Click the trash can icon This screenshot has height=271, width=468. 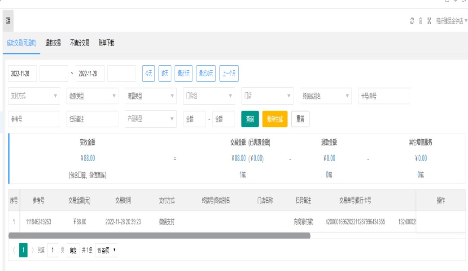420,21
